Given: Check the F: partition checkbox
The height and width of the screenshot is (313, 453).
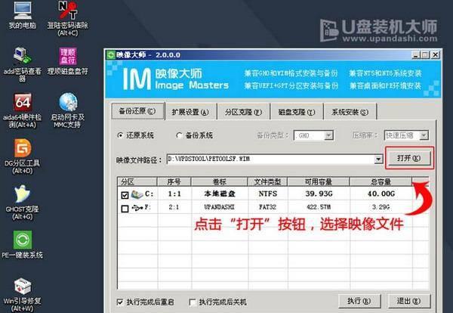Looking at the screenshot, I should click(x=125, y=209).
